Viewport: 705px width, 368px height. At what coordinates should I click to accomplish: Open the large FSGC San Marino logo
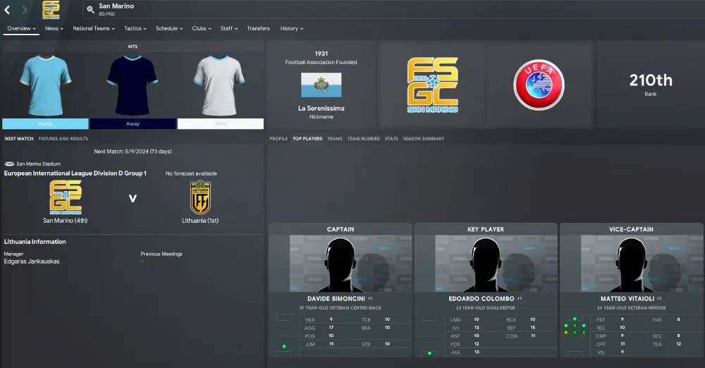tap(433, 85)
